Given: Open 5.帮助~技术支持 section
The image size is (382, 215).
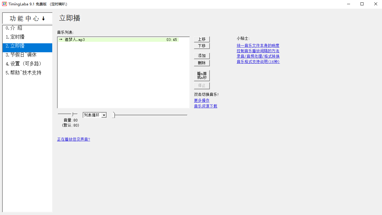Looking at the screenshot, I should (x=24, y=73).
